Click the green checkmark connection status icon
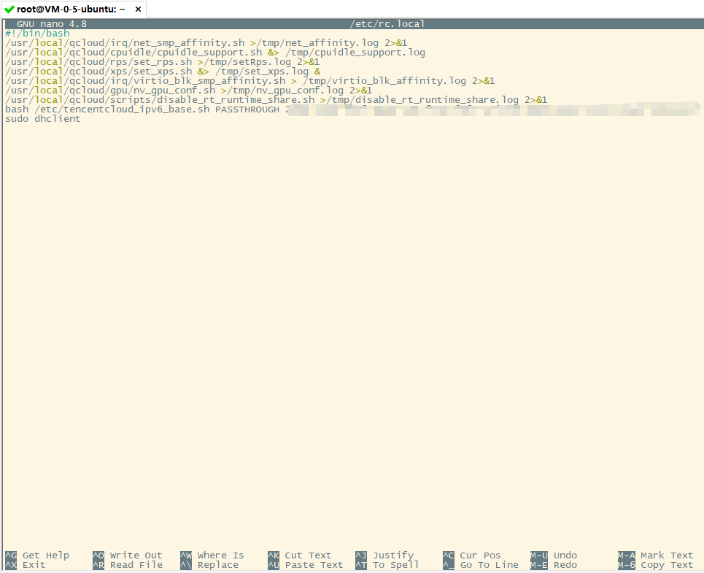704x573 pixels. pyautogui.click(x=9, y=9)
